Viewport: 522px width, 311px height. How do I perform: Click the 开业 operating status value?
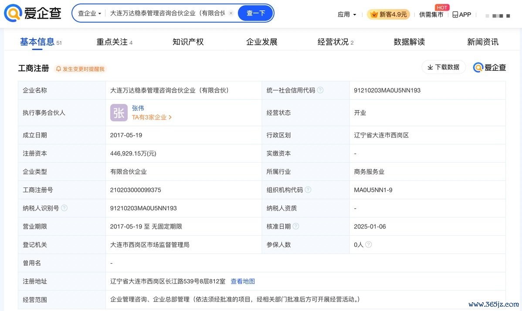pos(360,113)
